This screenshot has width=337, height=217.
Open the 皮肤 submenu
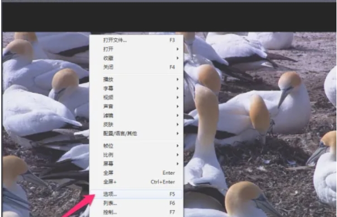tap(136, 125)
